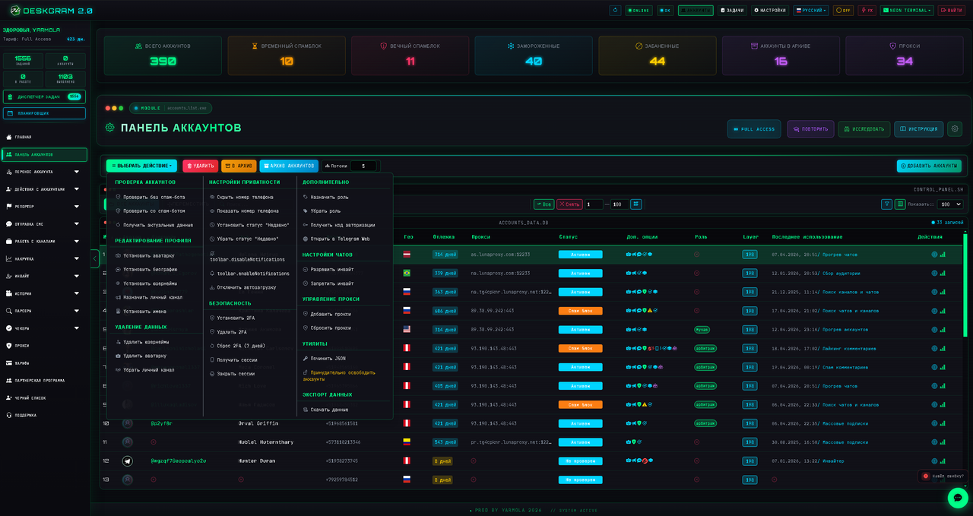Toggle the OFF switch in top bar
The height and width of the screenshot is (516, 973).
(x=843, y=11)
